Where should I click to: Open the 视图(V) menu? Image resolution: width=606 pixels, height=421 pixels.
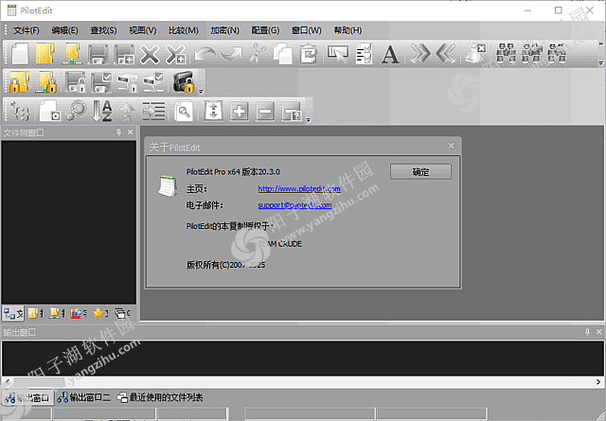pos(143,30)
